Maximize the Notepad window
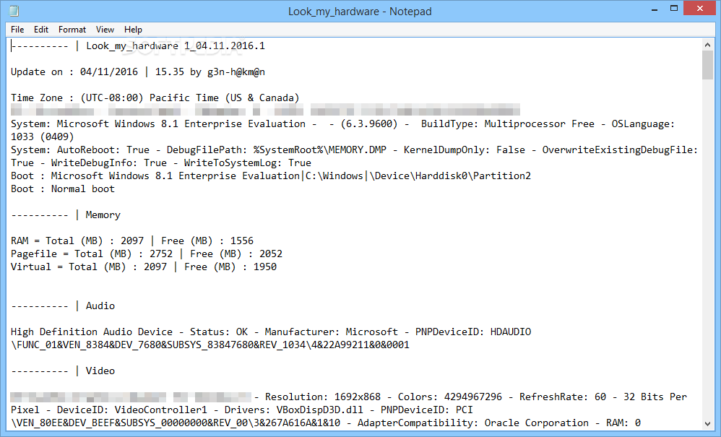Image resolution: width=721 pixels, height=437 pixels. (x=674, y=9)
